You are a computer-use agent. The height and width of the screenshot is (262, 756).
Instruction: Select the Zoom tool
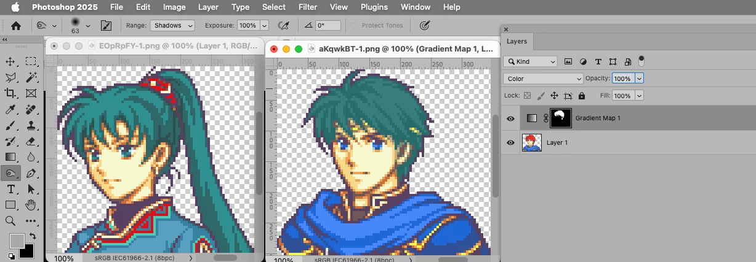10,221
